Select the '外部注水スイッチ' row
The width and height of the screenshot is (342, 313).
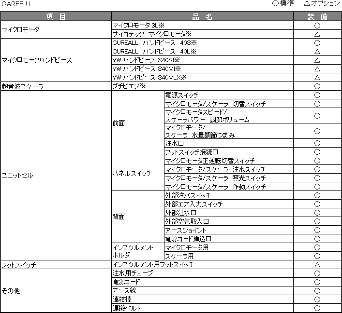click(x=229, y=195)
